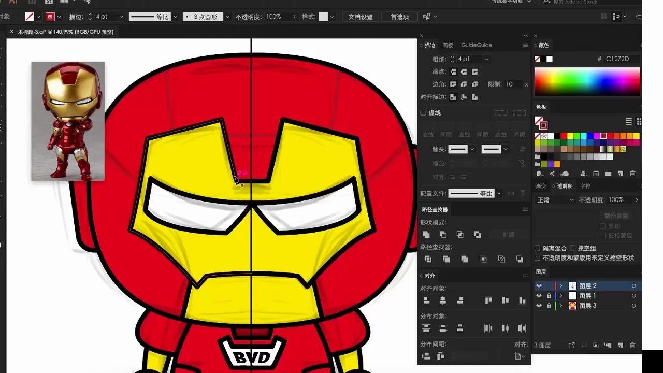The height and width of the screenshot is (373, 663).
Task: Click horizontal distribute left under 分布对象
Action: coord(488,328)
